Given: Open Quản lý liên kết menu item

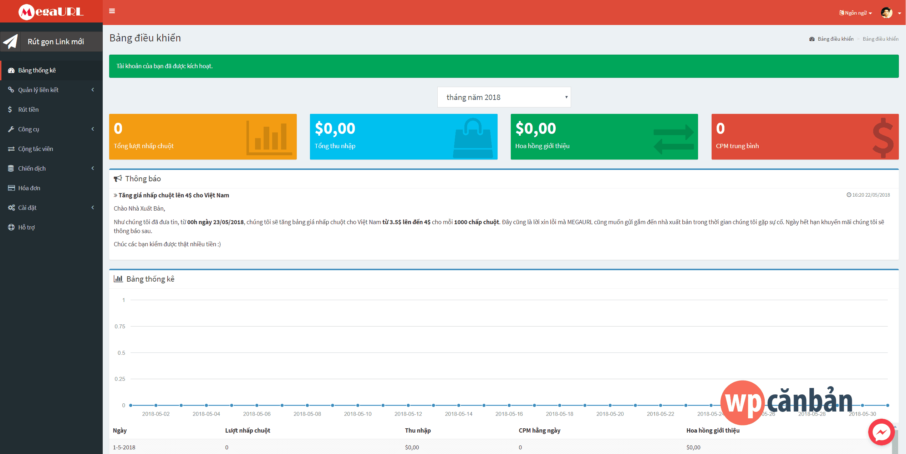Looking at the screenshot, I should click(51, 90).
